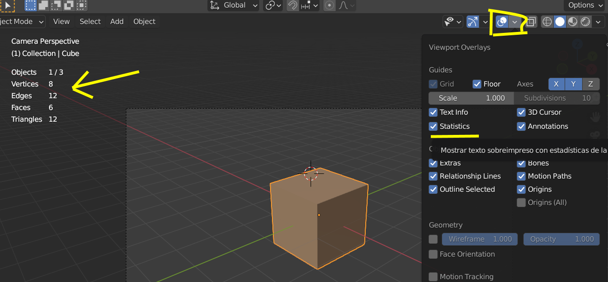Screen dimensions: 608x282
Task: Adjust the Wireframe opacity slider
Action: click(x=561, y=239)
